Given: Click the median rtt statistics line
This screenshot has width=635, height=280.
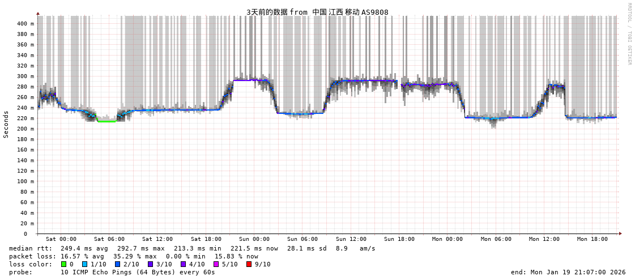Looking at the screenshot, I should (192, 248).
